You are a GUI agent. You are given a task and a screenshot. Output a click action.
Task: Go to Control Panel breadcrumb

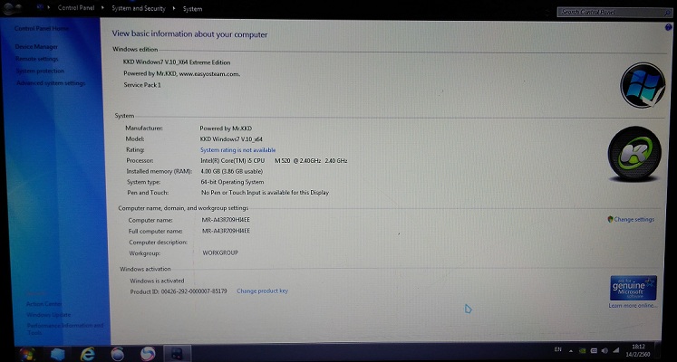click(75, 8)
